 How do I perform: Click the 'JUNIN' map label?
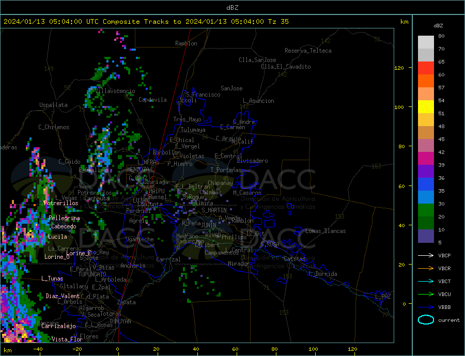tap(209, 225)
